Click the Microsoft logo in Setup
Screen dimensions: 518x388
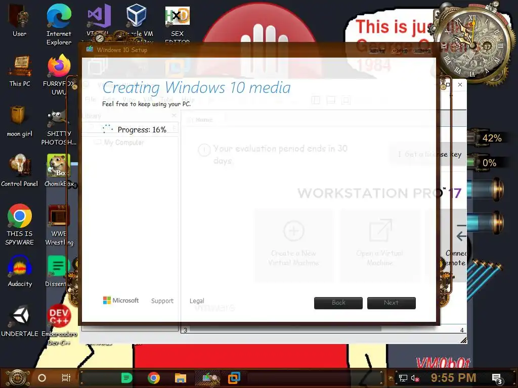coord(121,300)
